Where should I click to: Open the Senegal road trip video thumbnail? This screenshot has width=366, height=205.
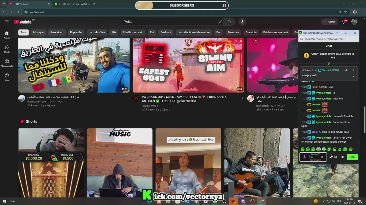(74, 65)
